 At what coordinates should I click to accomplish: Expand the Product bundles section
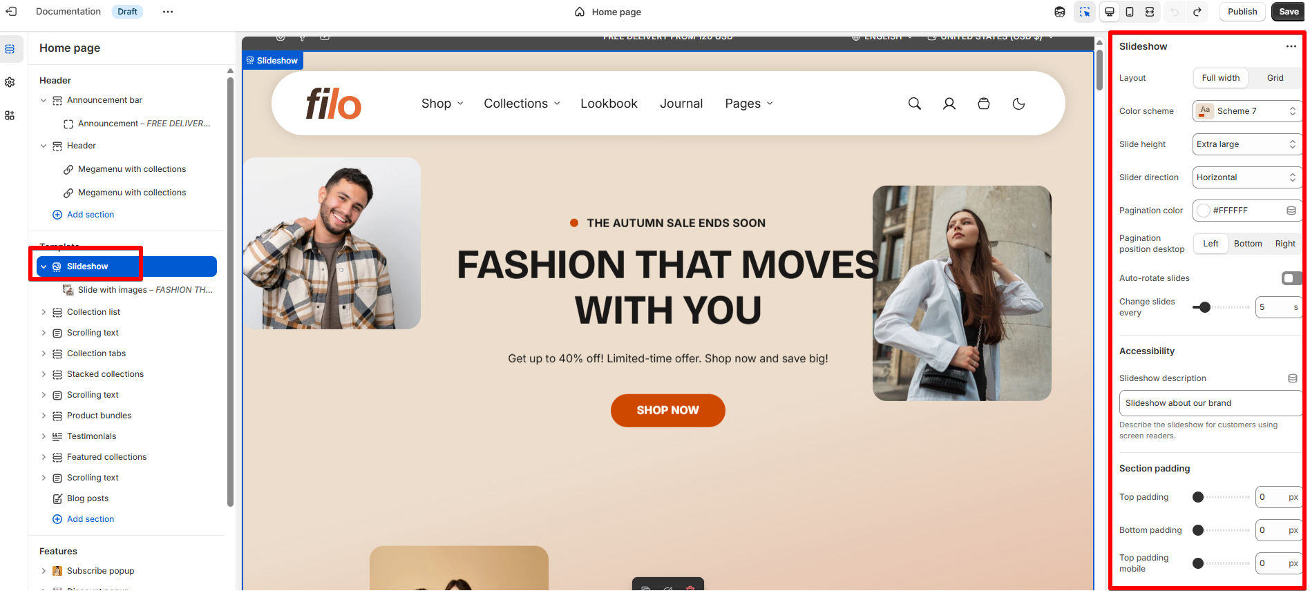tap(44, 416)
